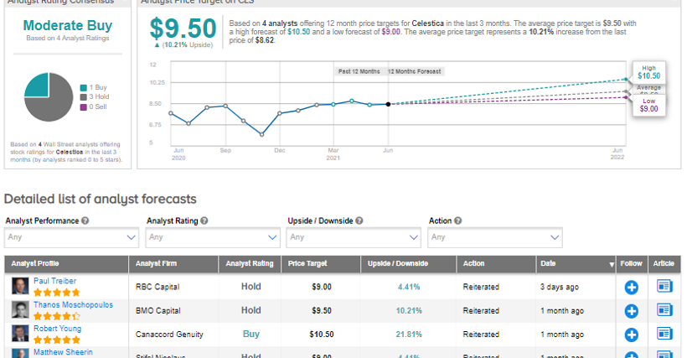The image size is (687, 358).
Task: Open article icon in RBC Capital row
Action: click(x=664, y=286)
